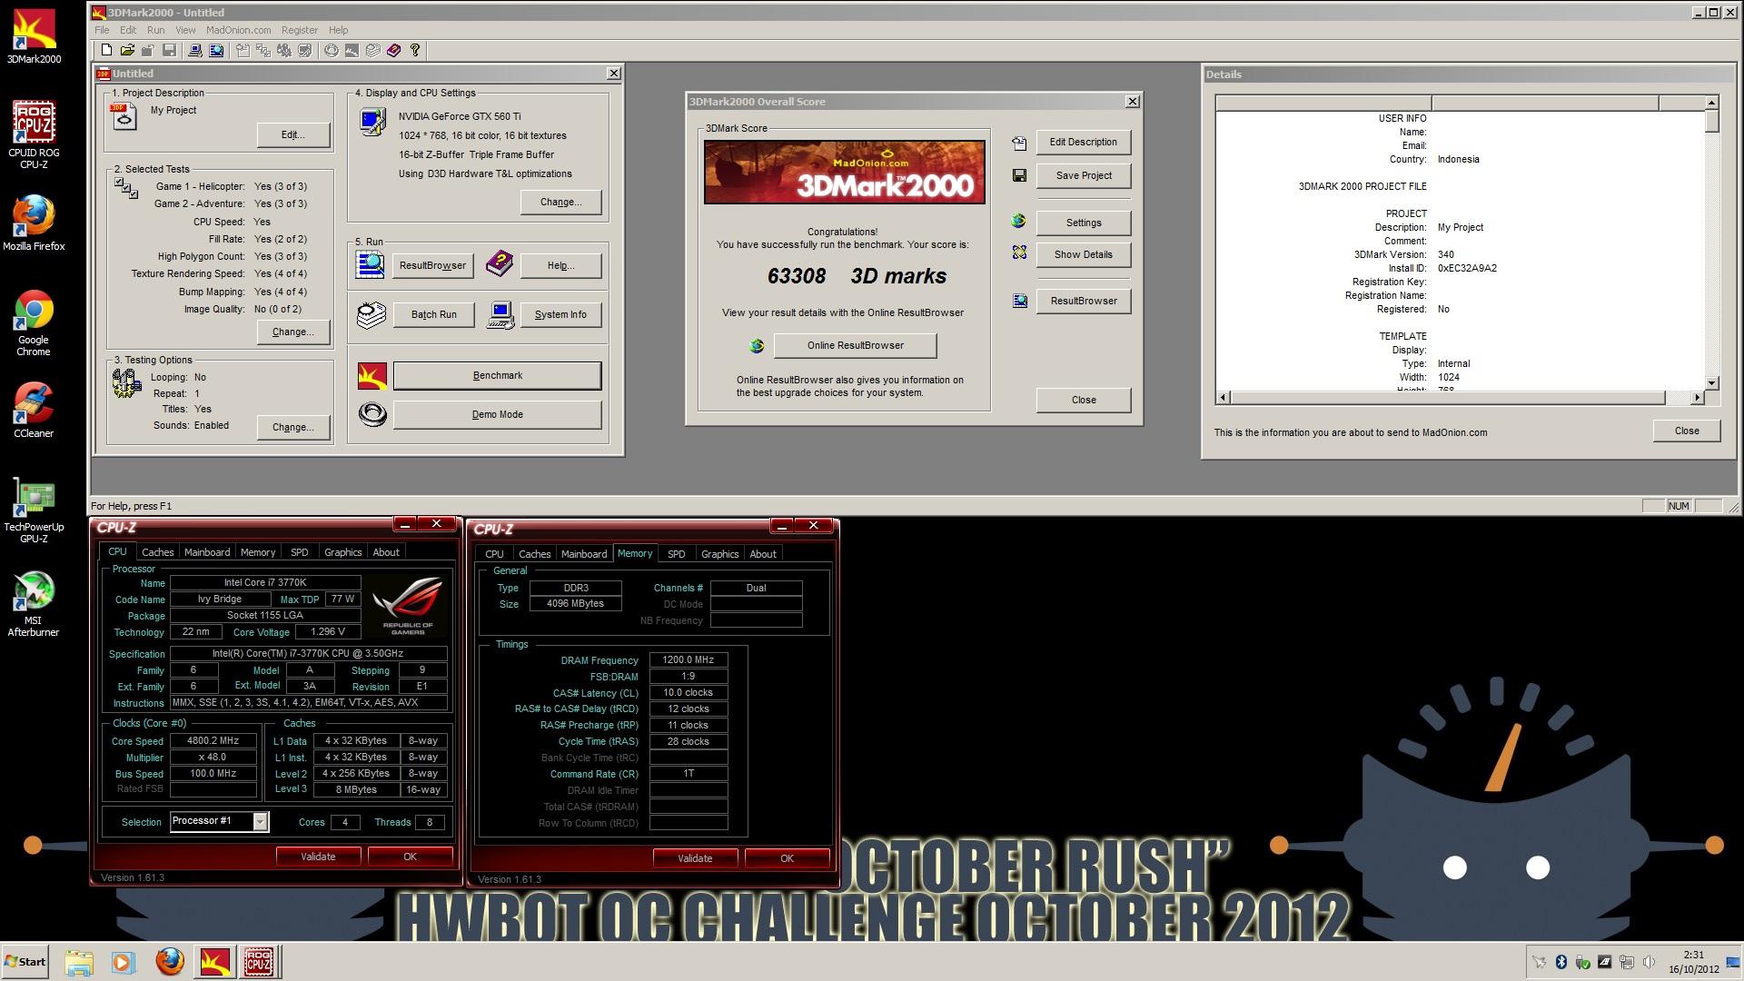Launch Google Chrome from the desktop

click(34, 322)
